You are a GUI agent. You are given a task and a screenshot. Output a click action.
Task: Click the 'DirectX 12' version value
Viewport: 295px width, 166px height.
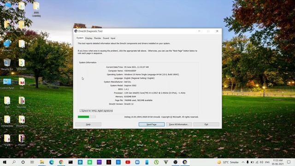tap(129, 104)
